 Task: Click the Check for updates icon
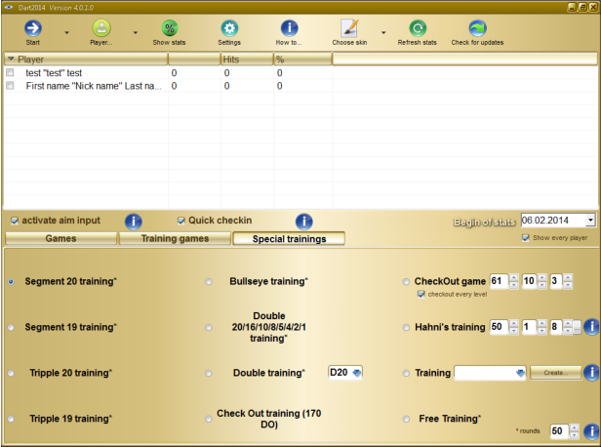(x=477, y=28)
